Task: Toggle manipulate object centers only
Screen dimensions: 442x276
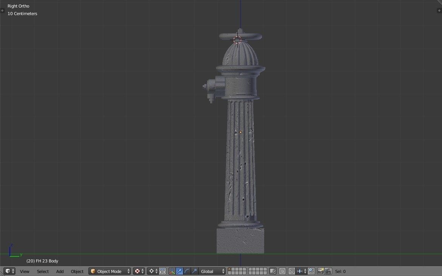Action: [x=162, y=271]
